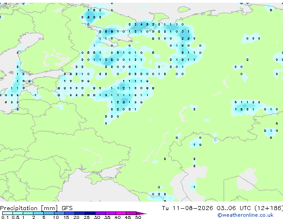Click the 'Precipitation [mm] GFS' map title
Viewport: 283px width, 219px height.
(x=36, y=208)
